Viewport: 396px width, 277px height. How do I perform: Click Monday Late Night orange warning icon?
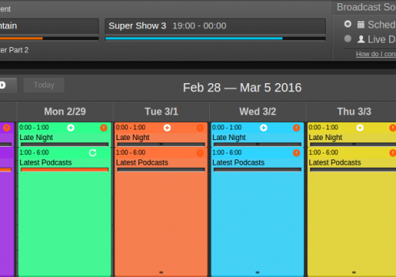[104, 128]
